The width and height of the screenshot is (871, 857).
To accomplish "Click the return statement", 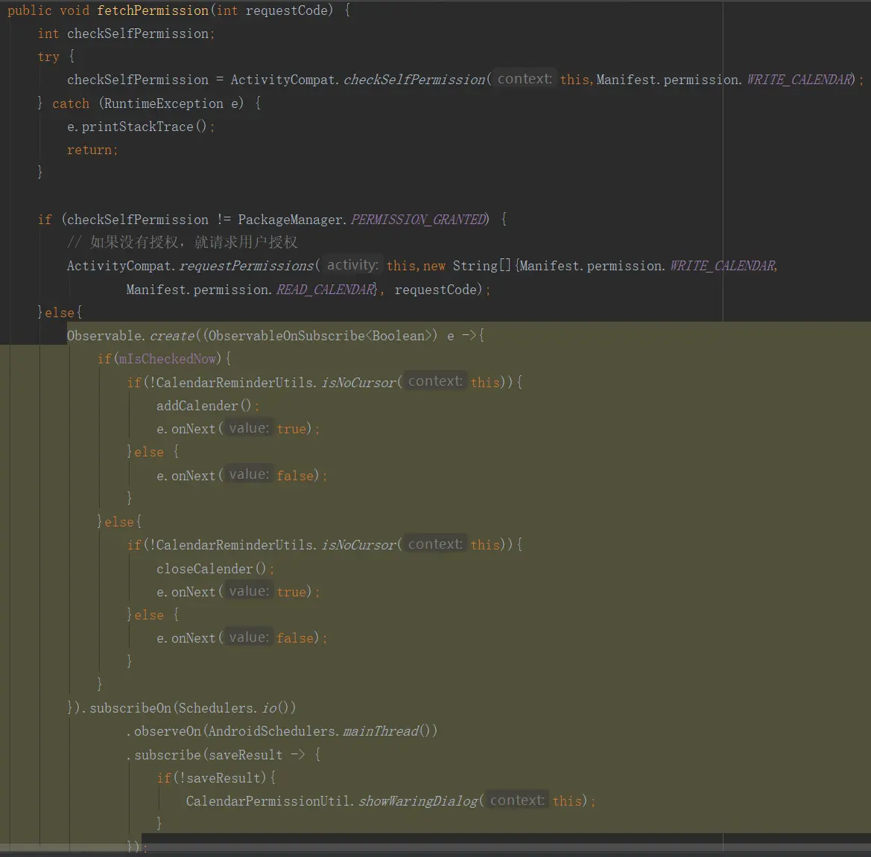I will tap(92, 150).
